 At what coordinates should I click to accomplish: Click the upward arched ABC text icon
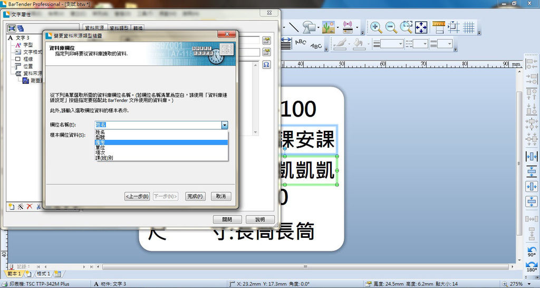tap(301, 42)
